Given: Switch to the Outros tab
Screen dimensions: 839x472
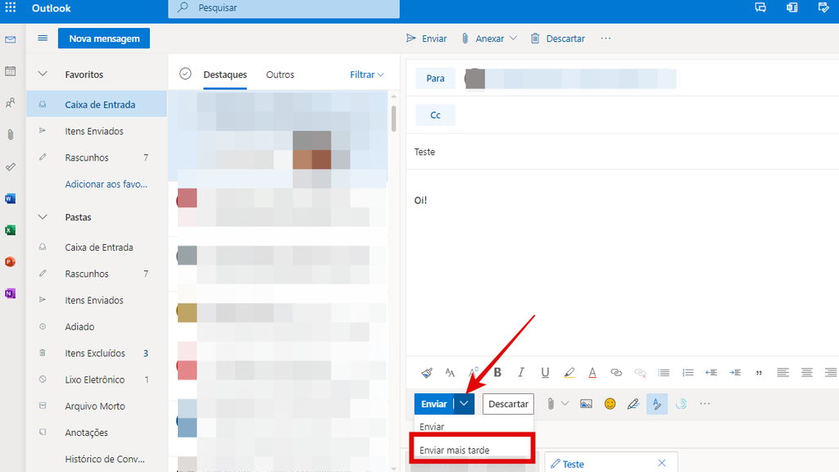Looking at the screenshot, I should (279, 75).
